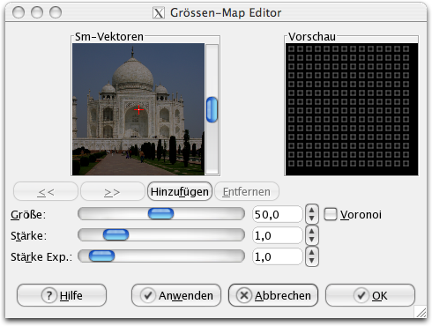Click the Größe slider handle
The height and width of the screenshot is (326, 432).
point(160,214)
